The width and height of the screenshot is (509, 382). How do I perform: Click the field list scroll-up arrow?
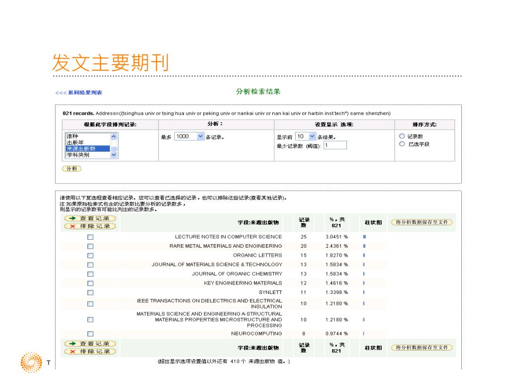(114, 136)
